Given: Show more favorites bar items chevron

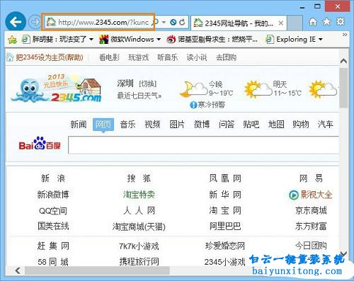Looking at the screenshot, I should (345, 35).
